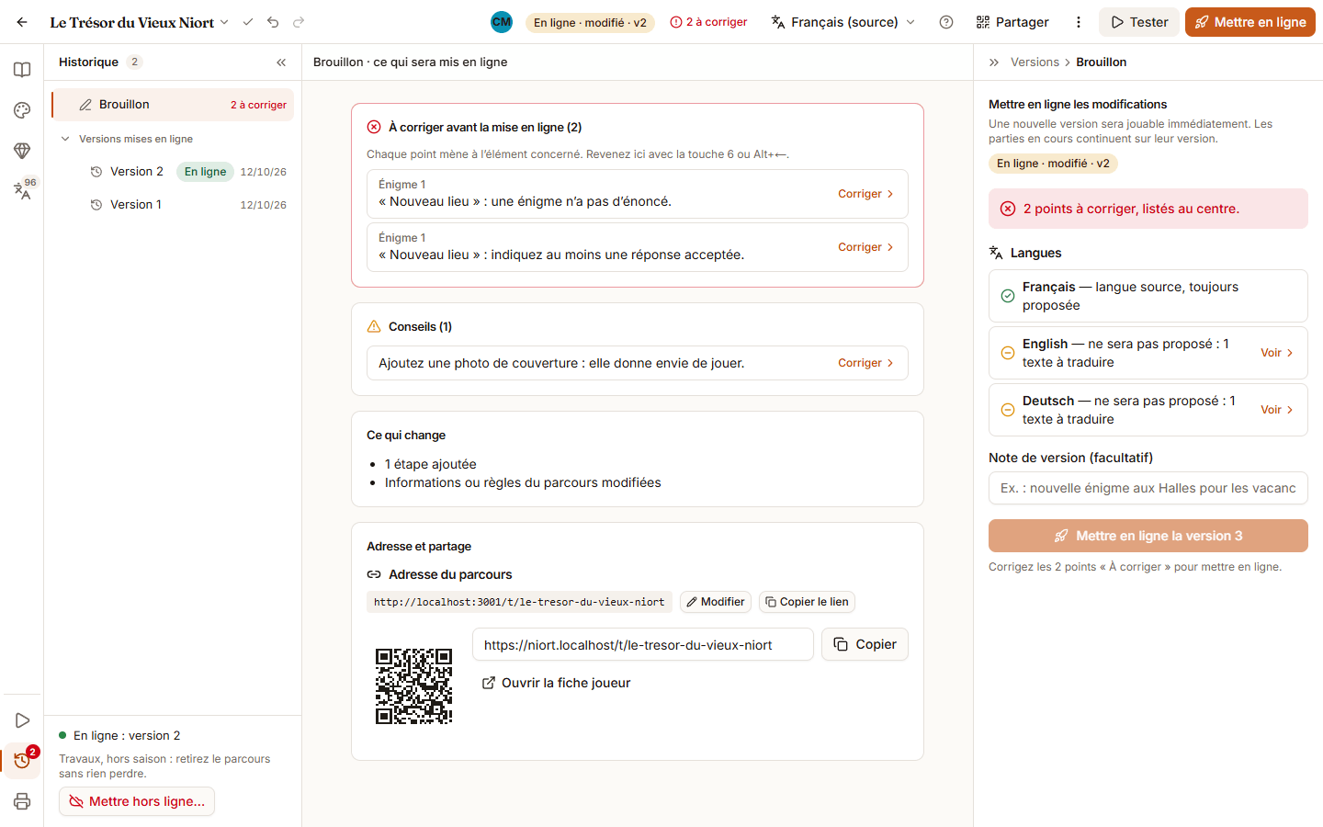Open the Partager button

point(1012,22)
